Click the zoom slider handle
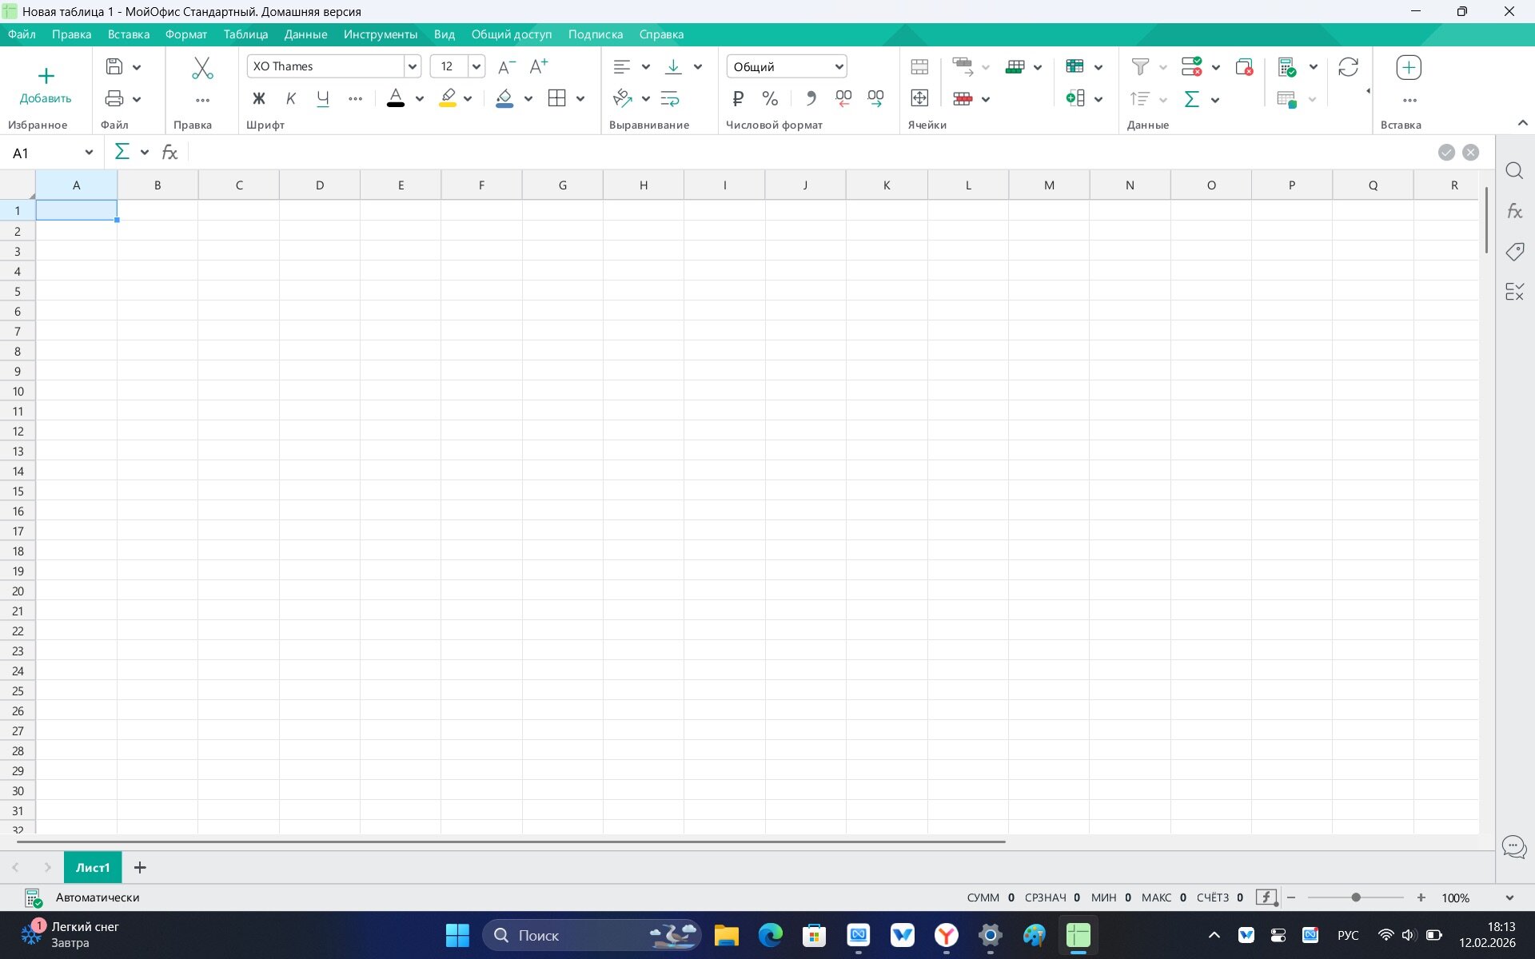The image size is (1535, 959). 1356,897
